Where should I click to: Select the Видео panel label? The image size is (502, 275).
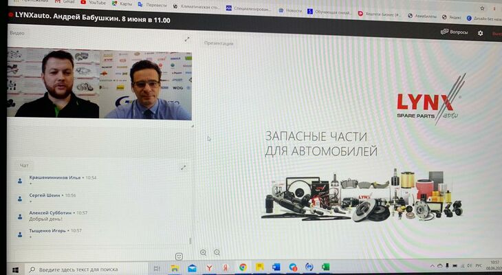17,32
